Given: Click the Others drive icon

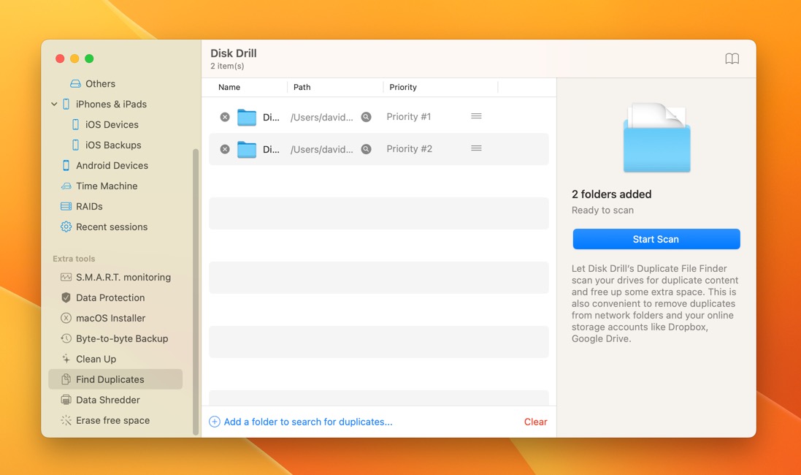Looking at the screenshot, I should click(76, 83).
